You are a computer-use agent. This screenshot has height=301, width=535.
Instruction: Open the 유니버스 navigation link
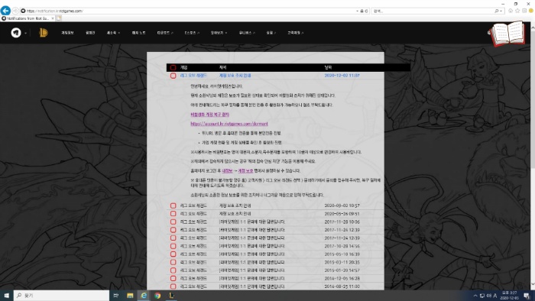[x=247, y=33]
